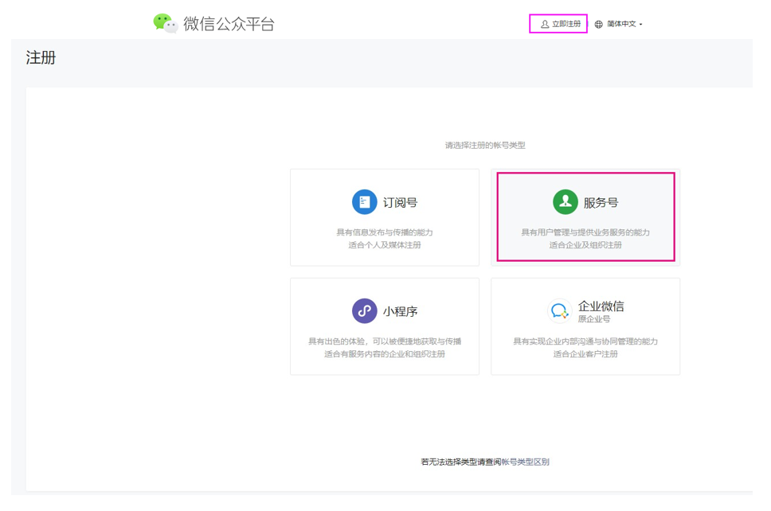Click text 具有信息发布与传播的能力
The height and width of the screenshot is (511, 771).
point(385,232)
